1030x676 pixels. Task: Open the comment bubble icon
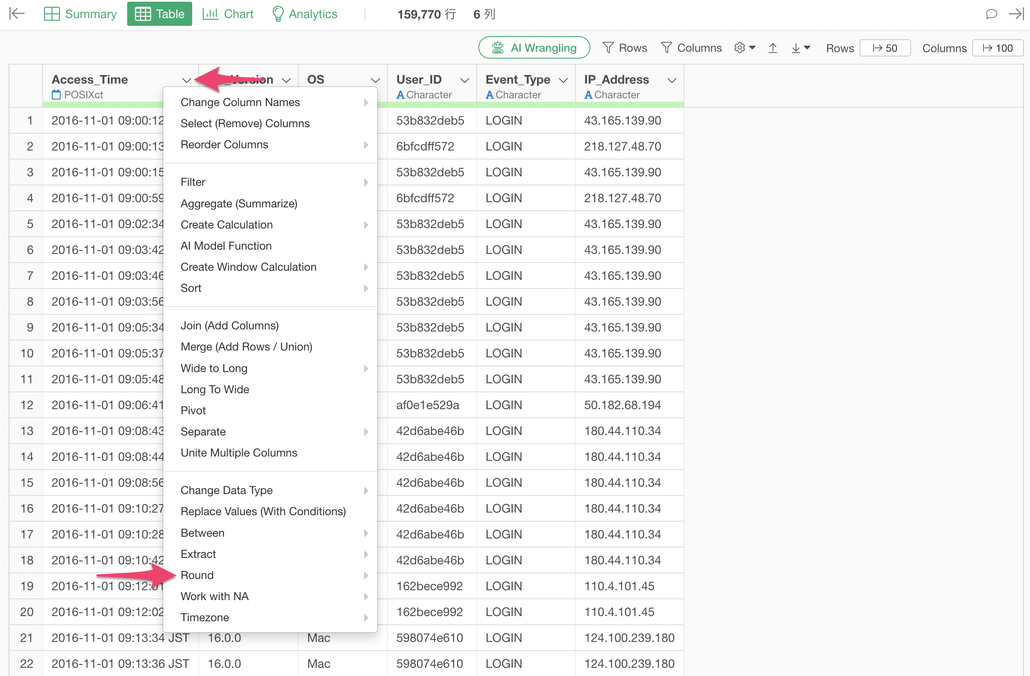coord(991,14)
